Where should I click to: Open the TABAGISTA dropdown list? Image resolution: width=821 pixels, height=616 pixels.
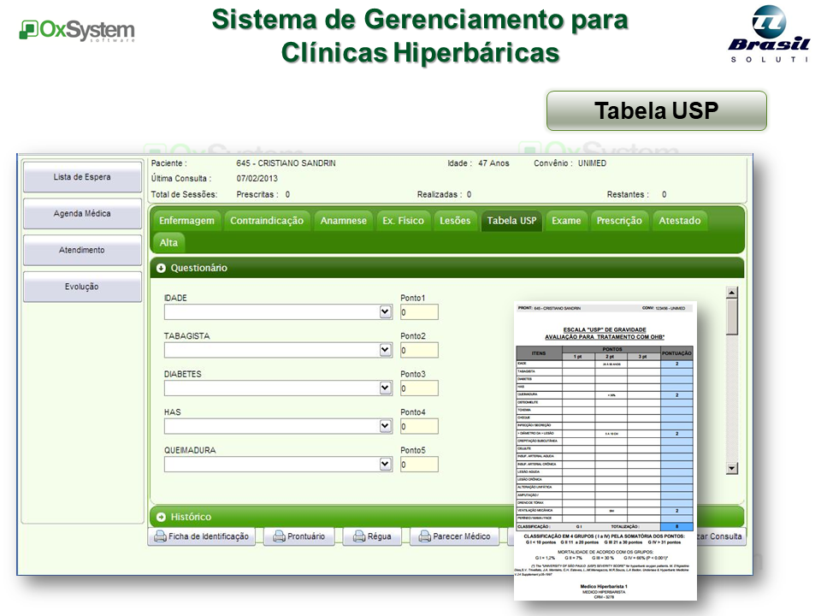[385, 350]
